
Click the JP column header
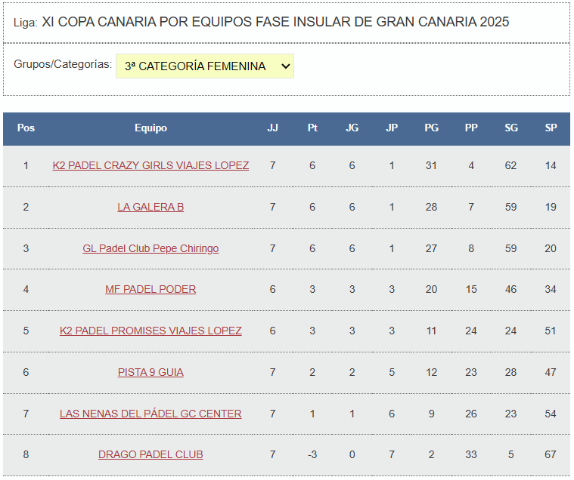tap(392, 128)
